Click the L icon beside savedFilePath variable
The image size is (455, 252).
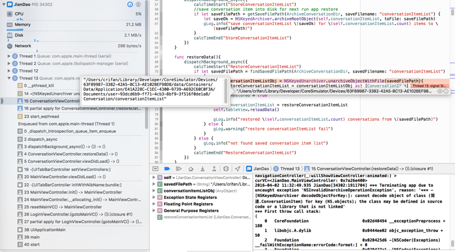click(160, 184)
